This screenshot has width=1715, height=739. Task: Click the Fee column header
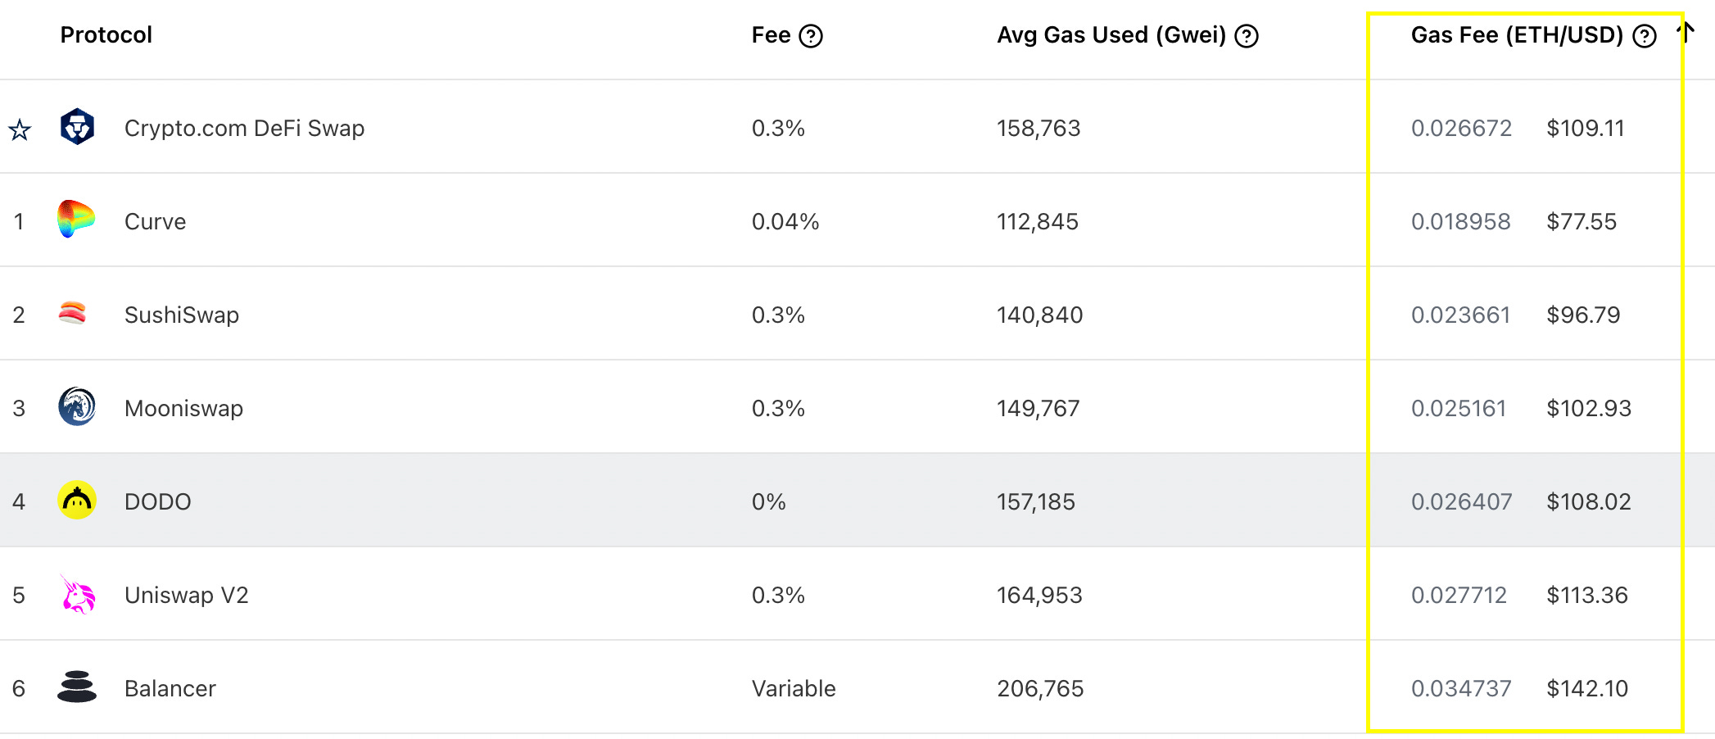click(x=772, y=35)
